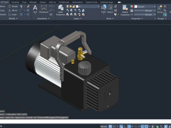The image size is (171, 128).
Task: Toggle polar tracking in status bar
Action: (129, 127)
